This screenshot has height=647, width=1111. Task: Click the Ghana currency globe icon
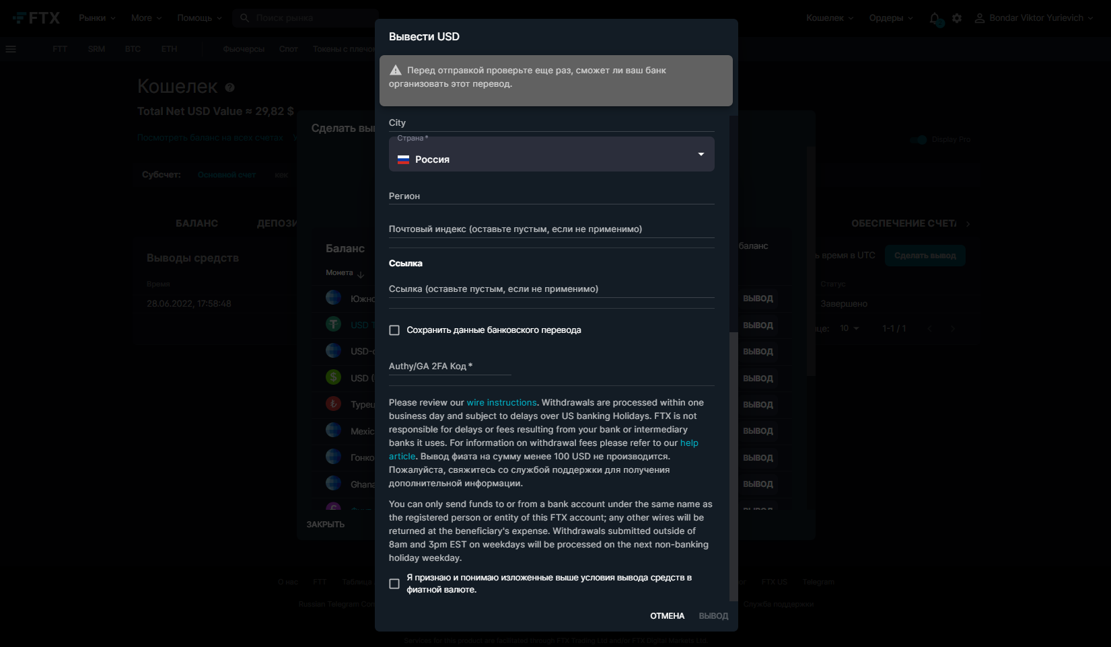click(333, 483)
